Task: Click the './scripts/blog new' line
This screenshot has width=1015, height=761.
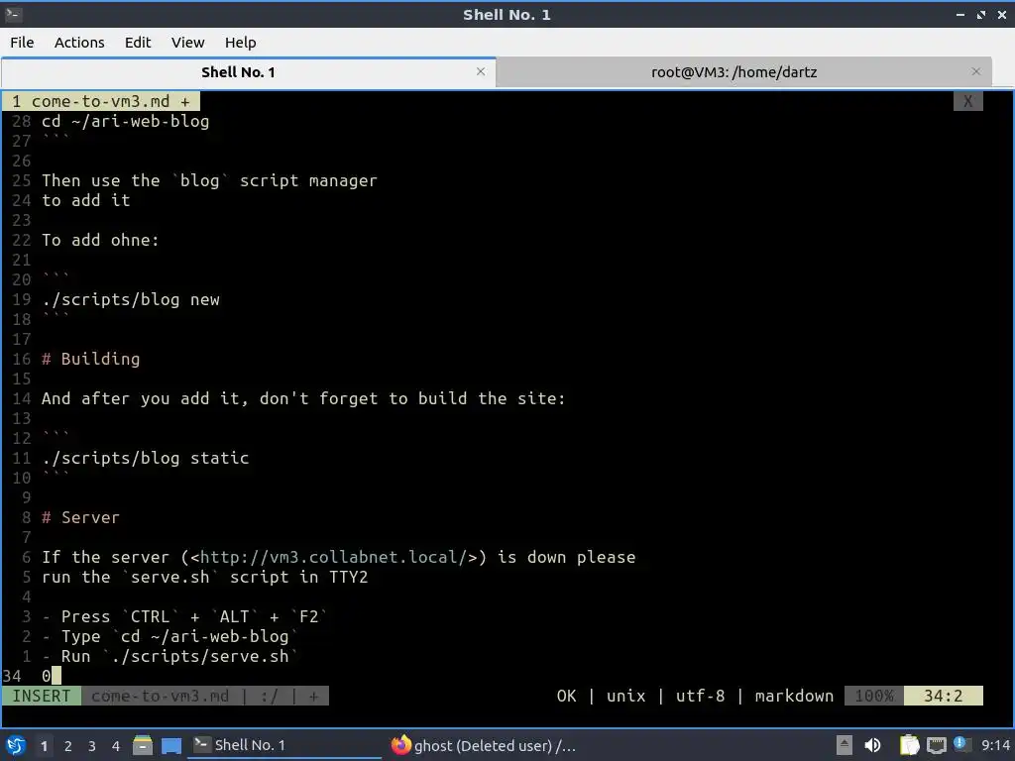Action: [131, 299]
